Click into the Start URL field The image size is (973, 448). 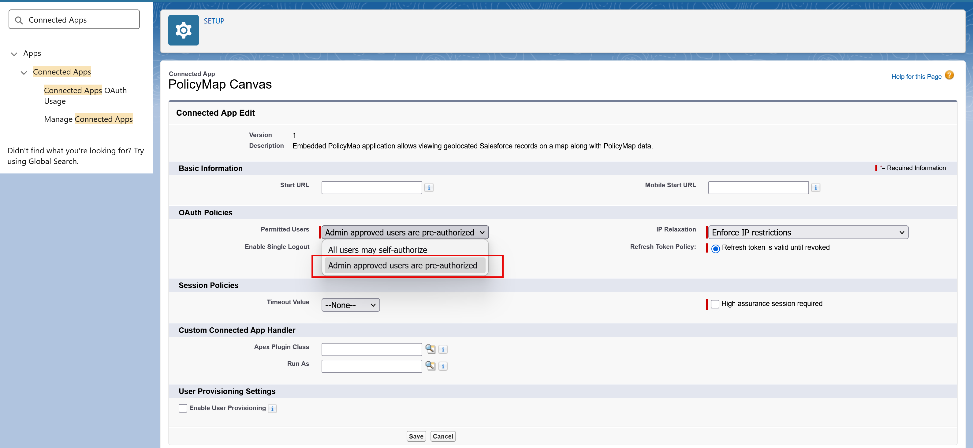click(372, 188)
